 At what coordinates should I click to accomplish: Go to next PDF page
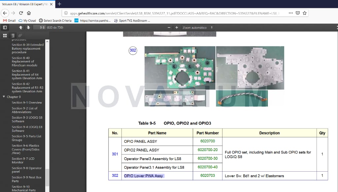coord(28,28)
